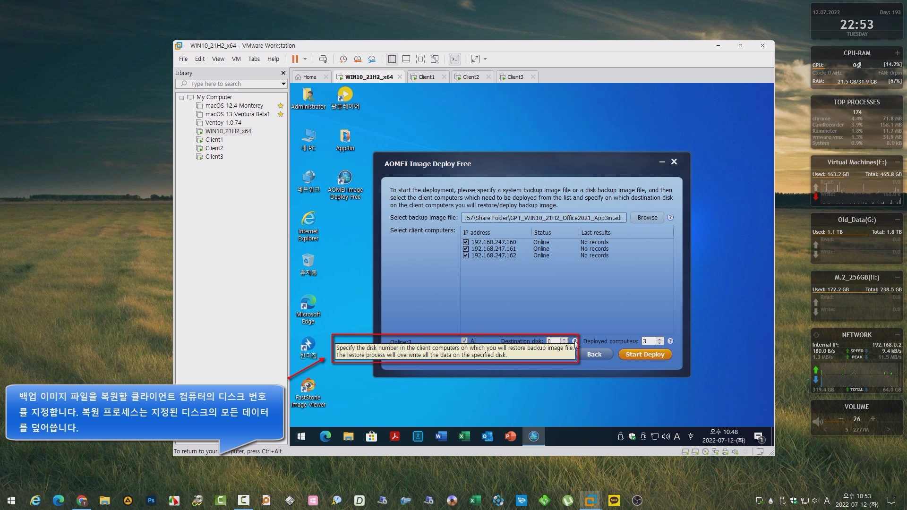Switch to the Client1 tab

click(x=427, y=77)
